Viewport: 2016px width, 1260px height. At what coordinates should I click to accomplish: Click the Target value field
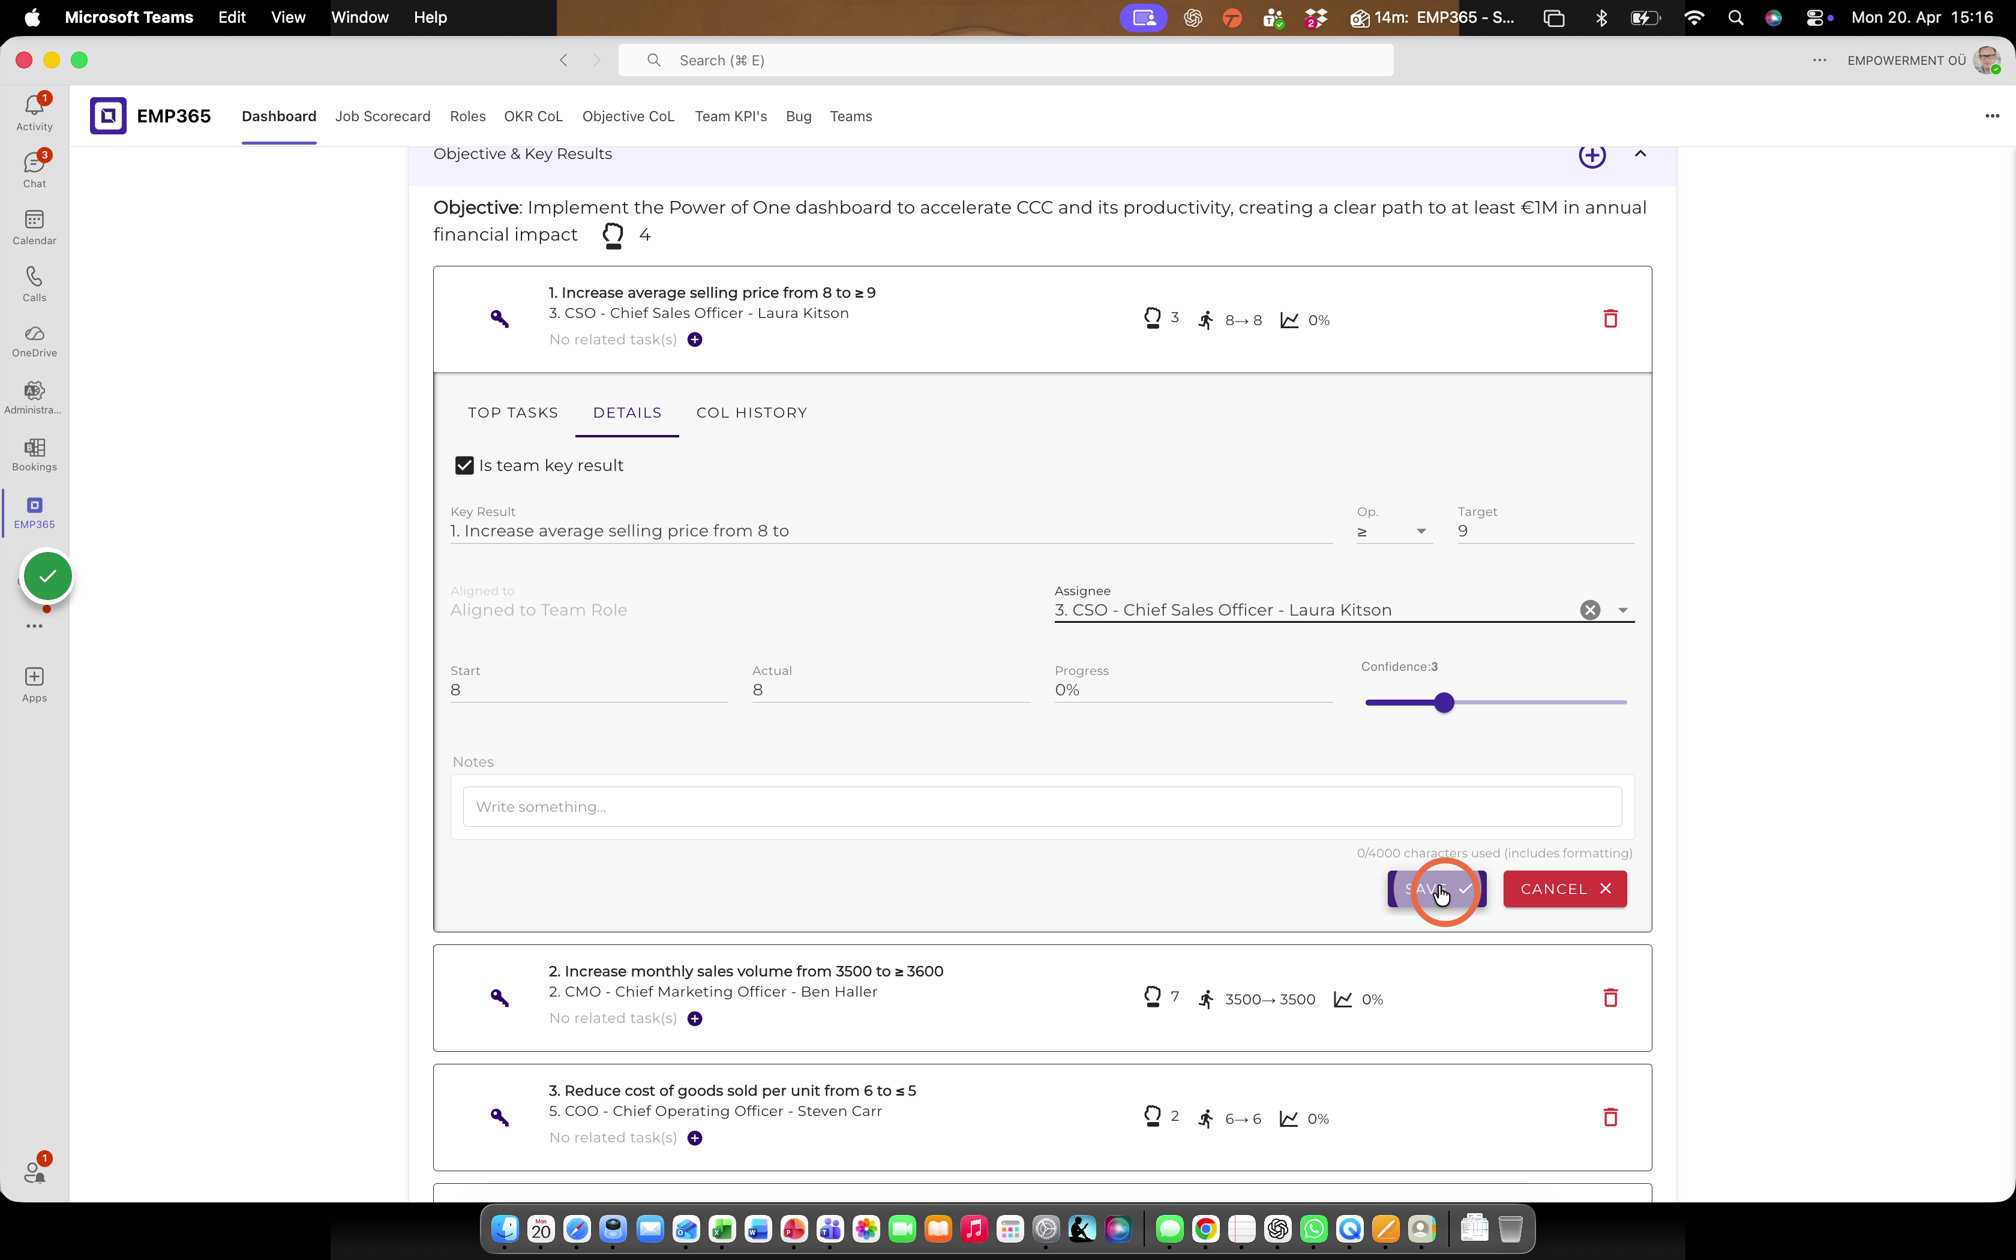click(x=1546, y=532)
